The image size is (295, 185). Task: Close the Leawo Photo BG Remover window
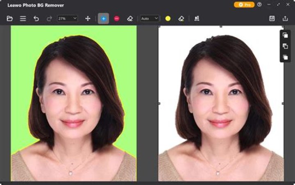(x=288, y=4)
